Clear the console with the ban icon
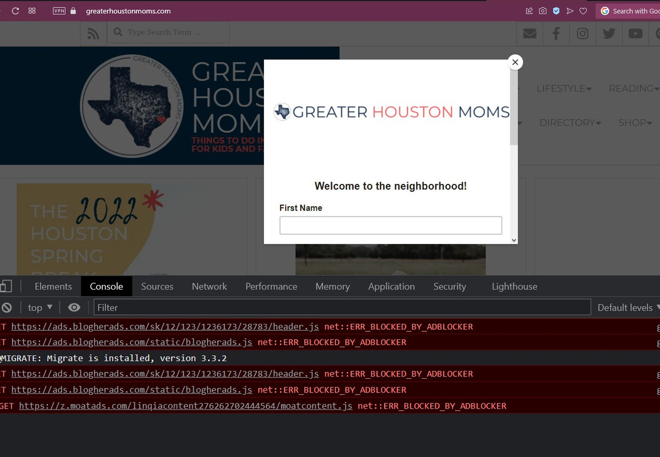 pos(7,307)
